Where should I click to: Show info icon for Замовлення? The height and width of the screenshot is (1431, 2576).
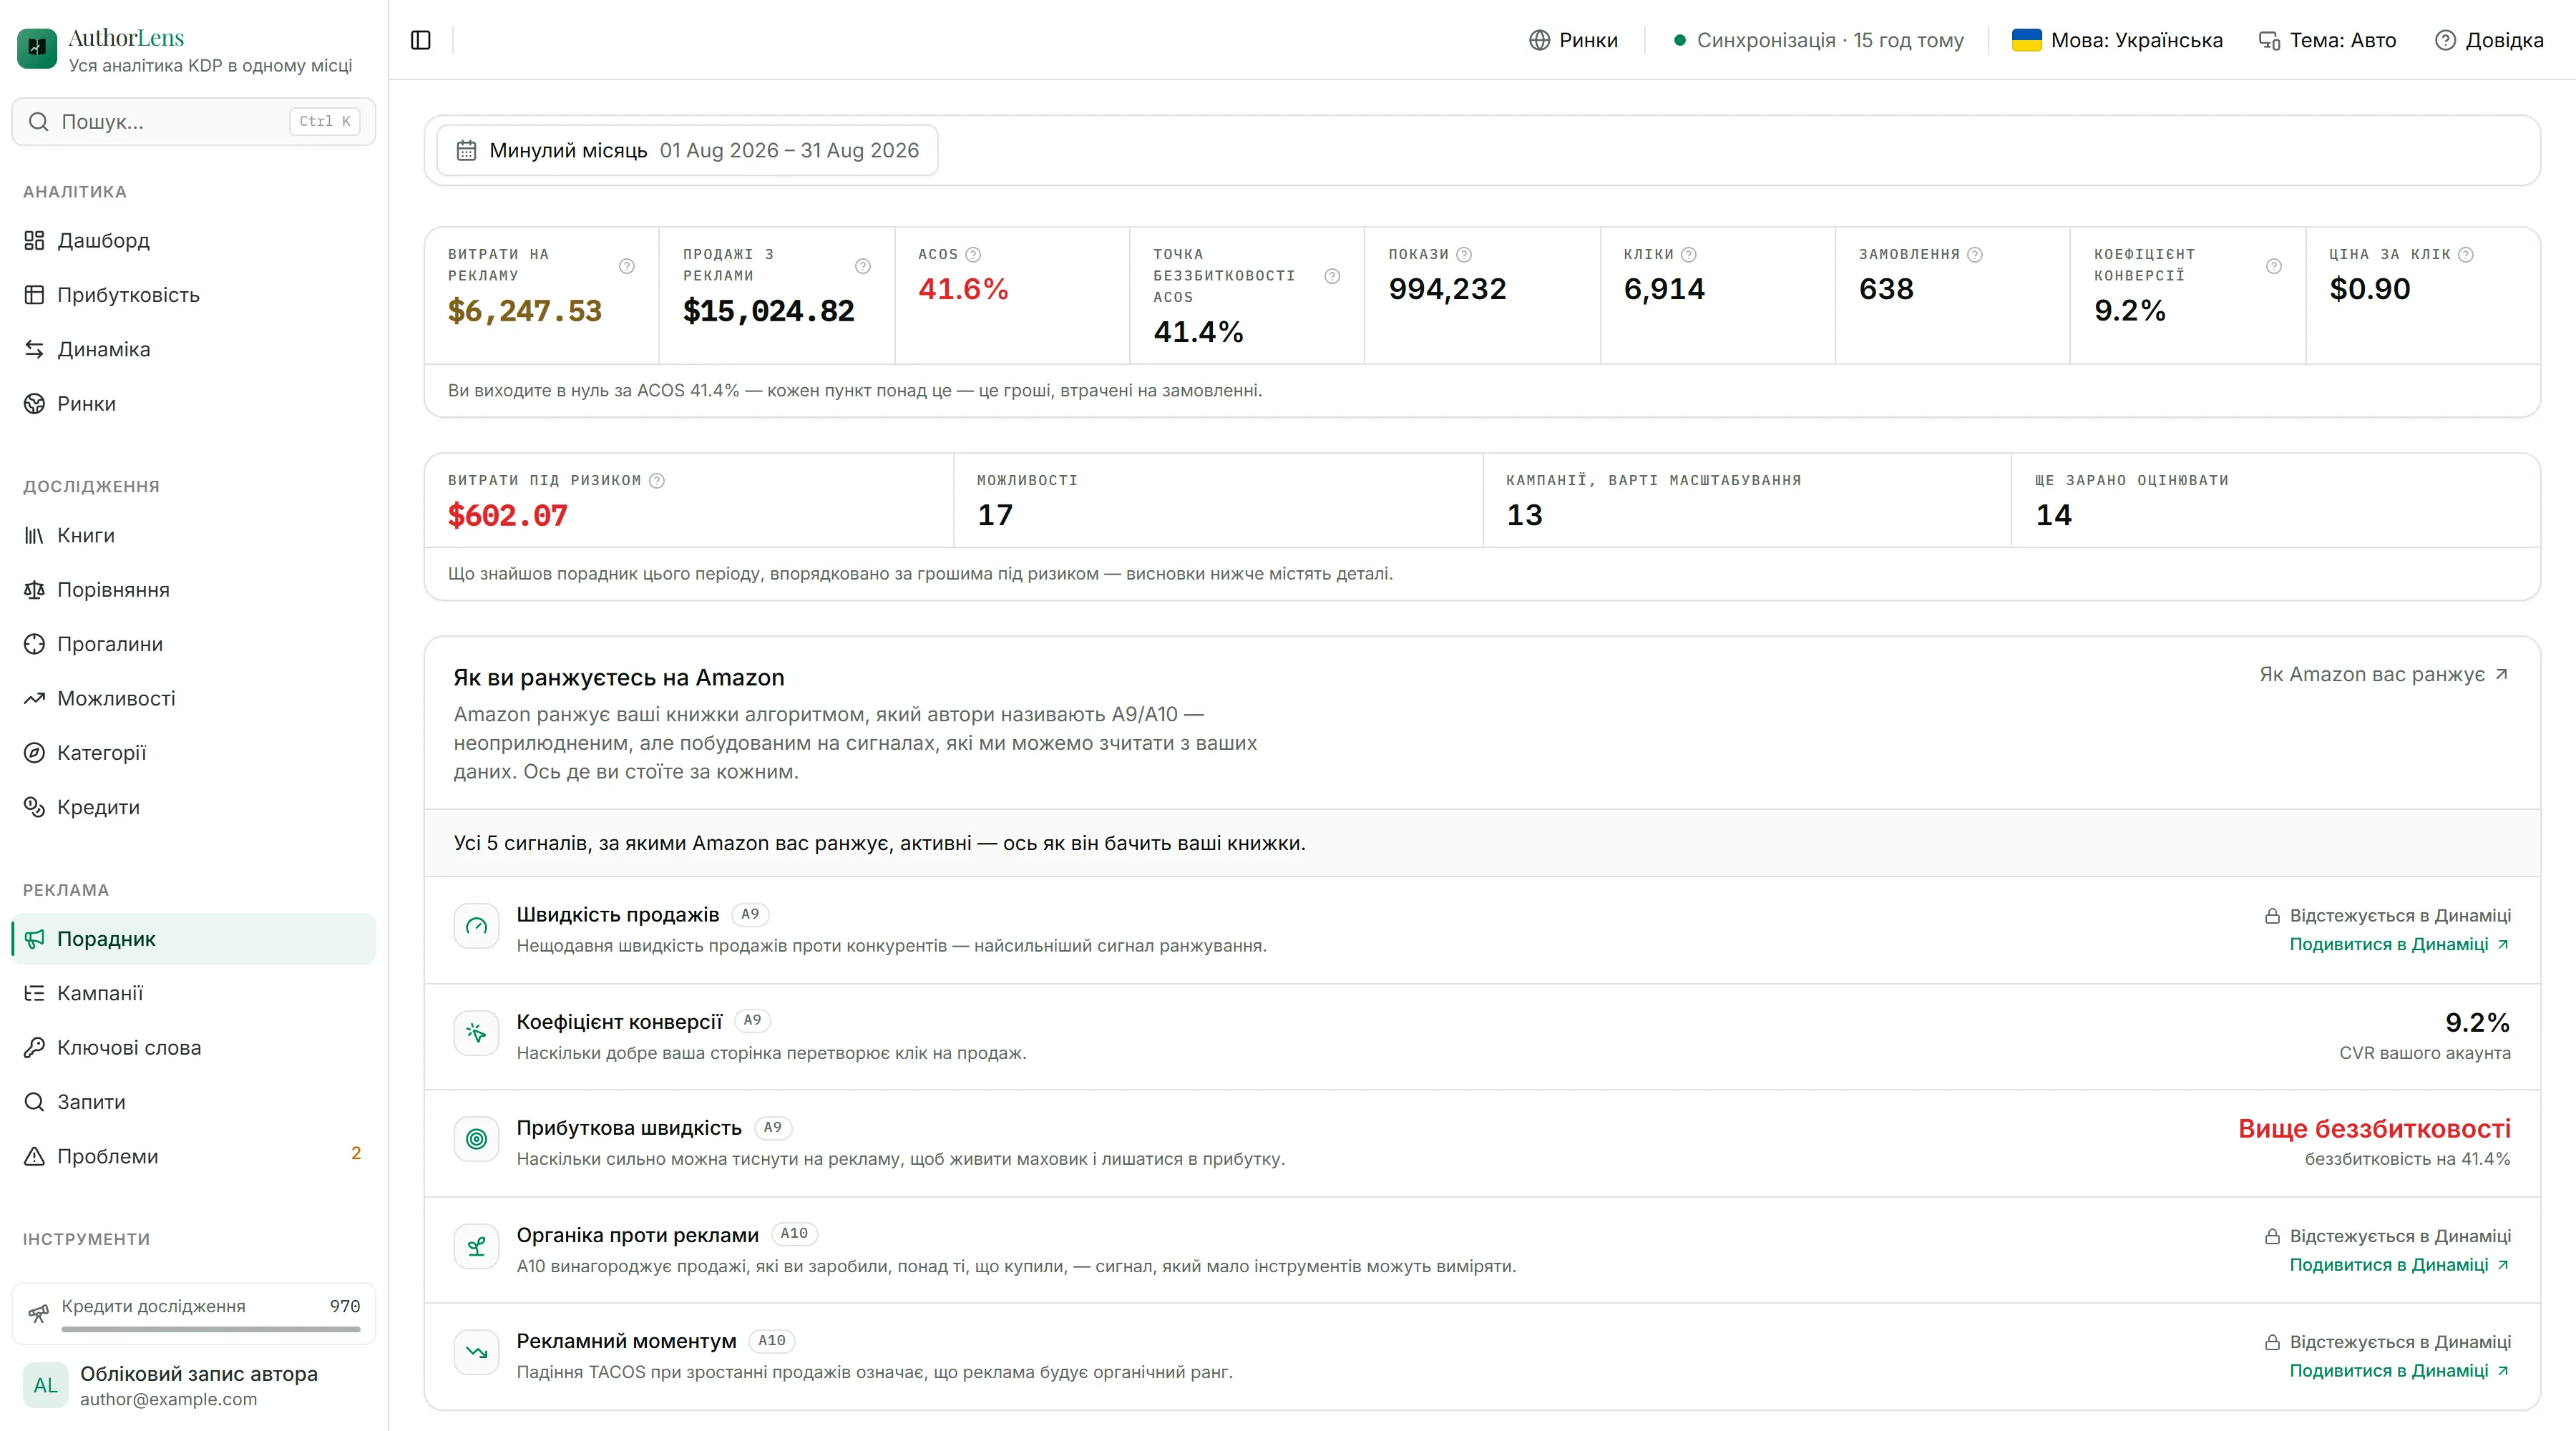(1975, 254)
